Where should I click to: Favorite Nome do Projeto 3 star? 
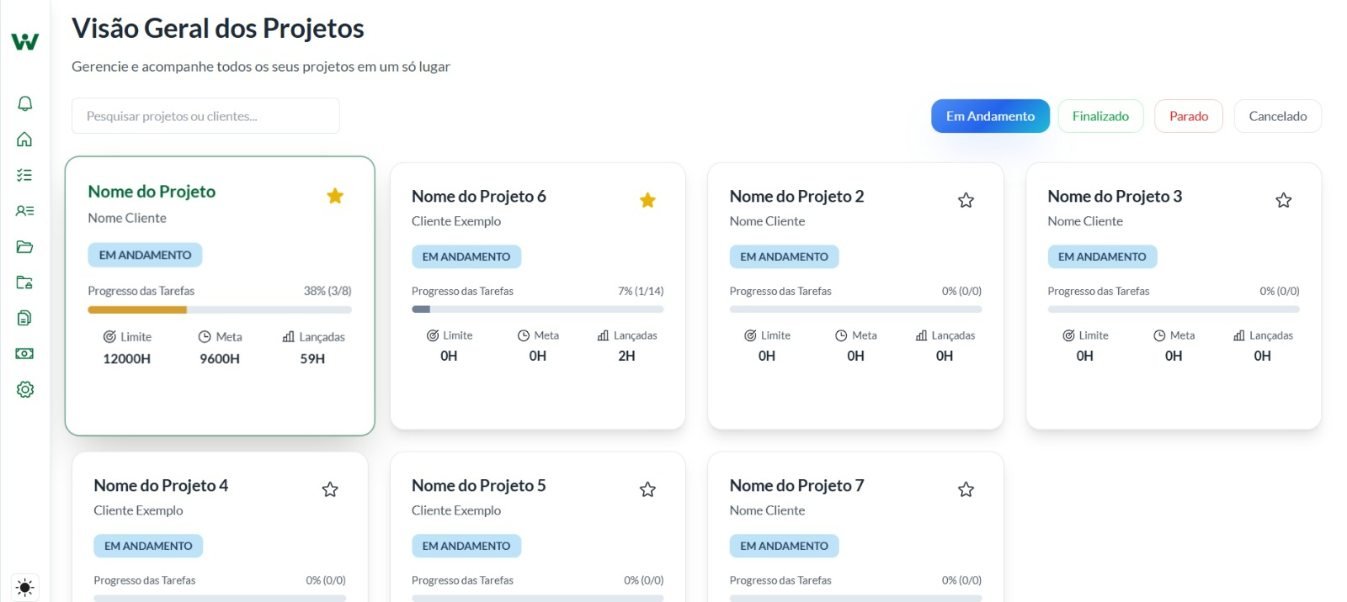[x=1283, y=200]
